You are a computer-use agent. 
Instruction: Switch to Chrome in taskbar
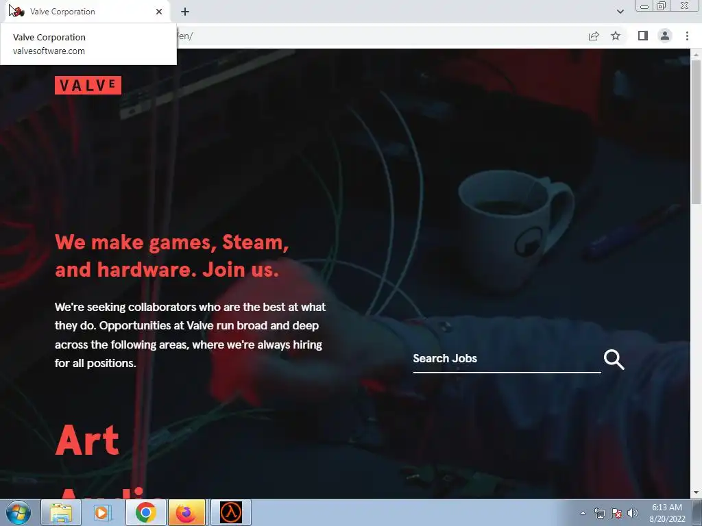click(x=145, y=512)
